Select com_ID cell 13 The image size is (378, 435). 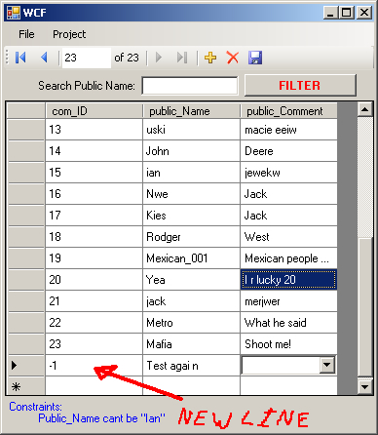(x=94, y=130)
